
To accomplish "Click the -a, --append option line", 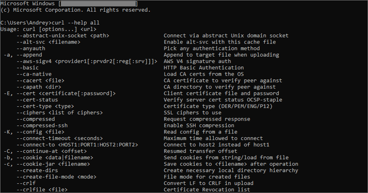I will [23, 55].
